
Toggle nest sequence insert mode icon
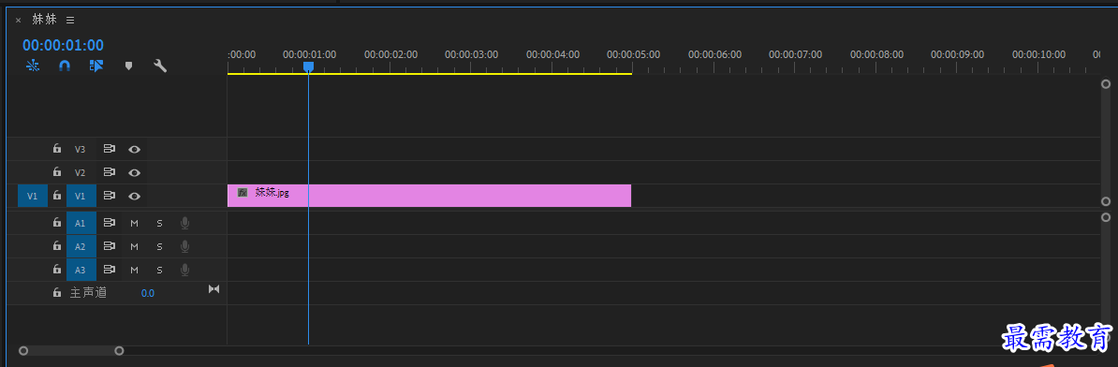tap(32, 66)
